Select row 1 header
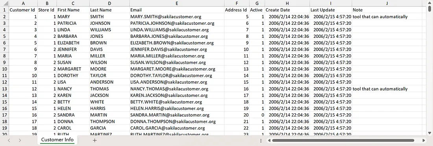The image size is (433, 146). (4, 10)
